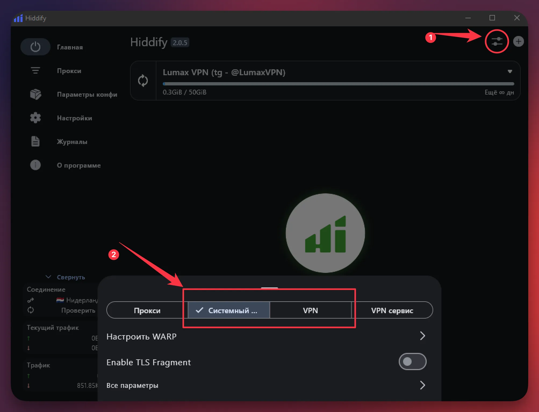Image resolution: width=539 pixels, height=412 pixels.
Task: Toggle Enable TLS Fragment switch
Action: tap(412, 362)
